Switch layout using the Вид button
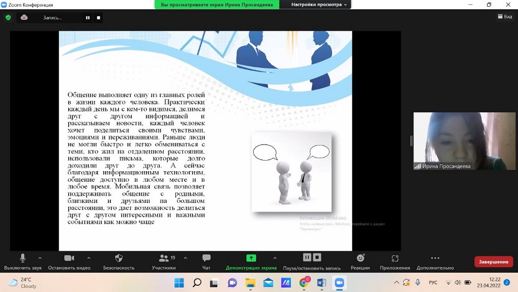Screen dimensions: 518x292 [x=504, y=17]
